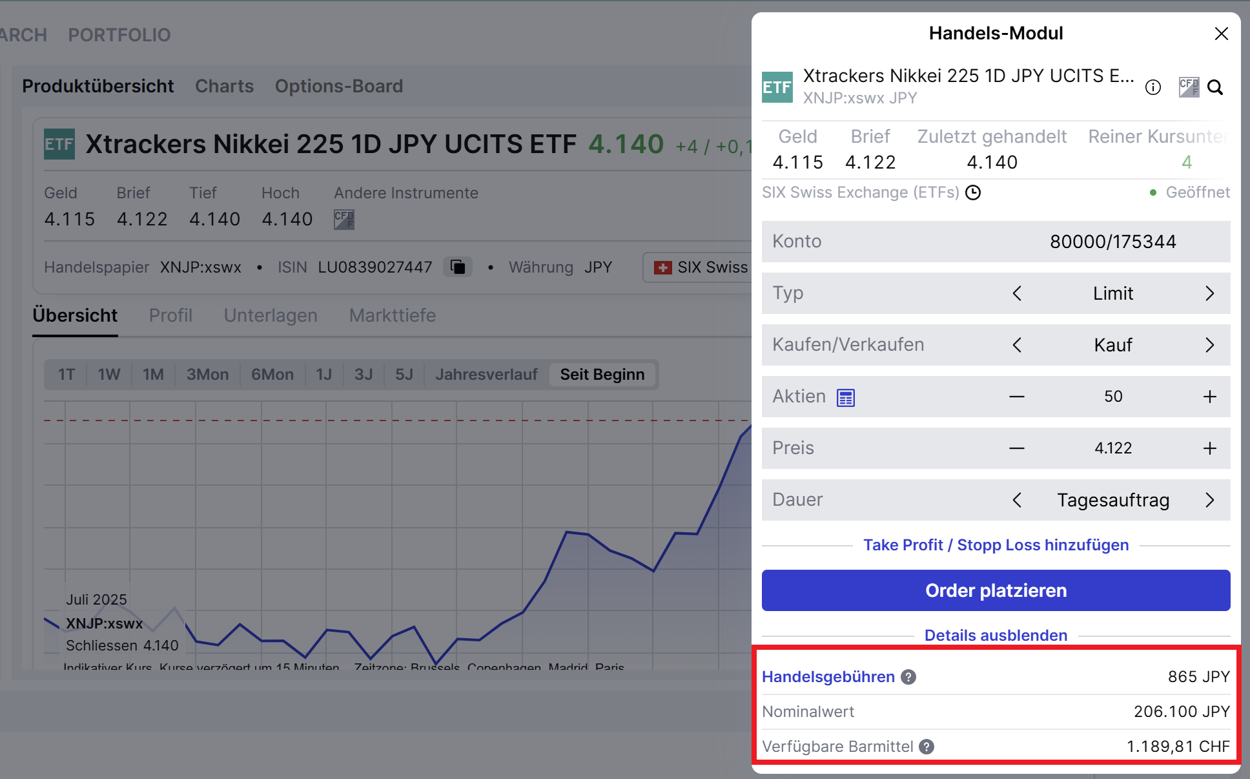The image size is (1250, 779).
Task: Open the Options-Board tab
Action: coord(339,86)
